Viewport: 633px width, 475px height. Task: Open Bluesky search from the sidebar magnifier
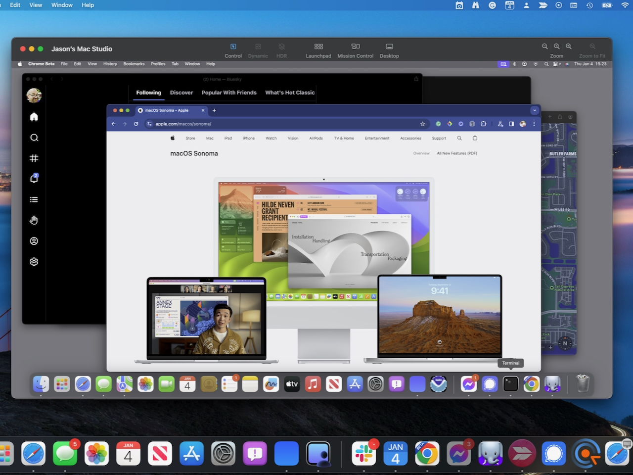tap(34, 138)
